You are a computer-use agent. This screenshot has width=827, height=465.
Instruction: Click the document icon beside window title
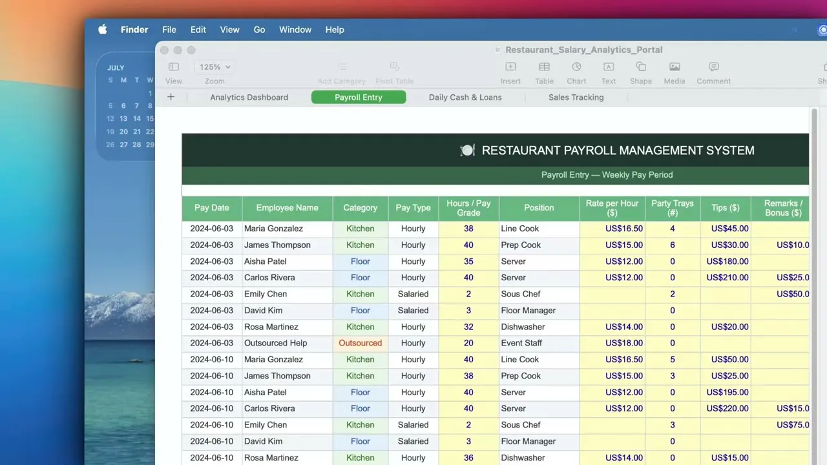pos(497,50)
